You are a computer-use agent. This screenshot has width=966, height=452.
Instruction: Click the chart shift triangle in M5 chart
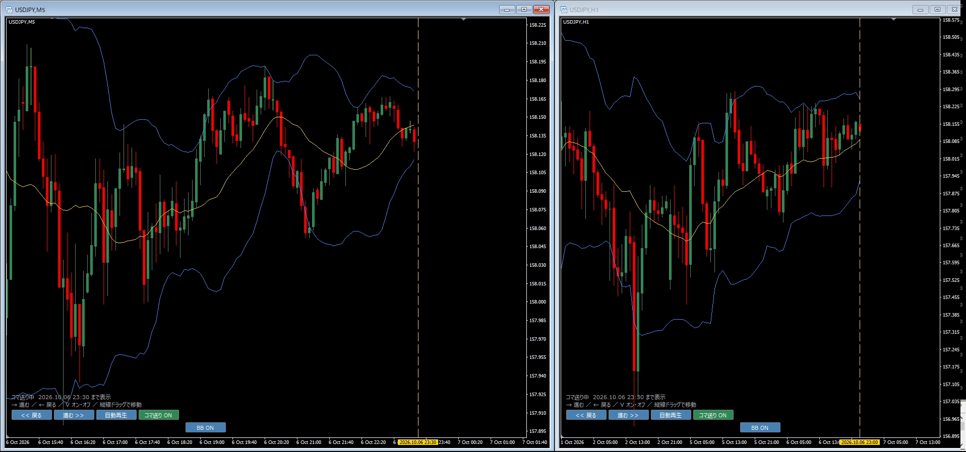pos(463,20)
